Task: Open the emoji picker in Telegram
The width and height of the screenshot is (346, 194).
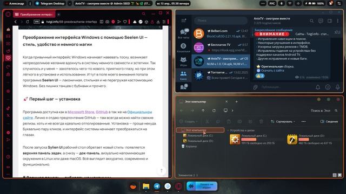Action: point(328,87)
